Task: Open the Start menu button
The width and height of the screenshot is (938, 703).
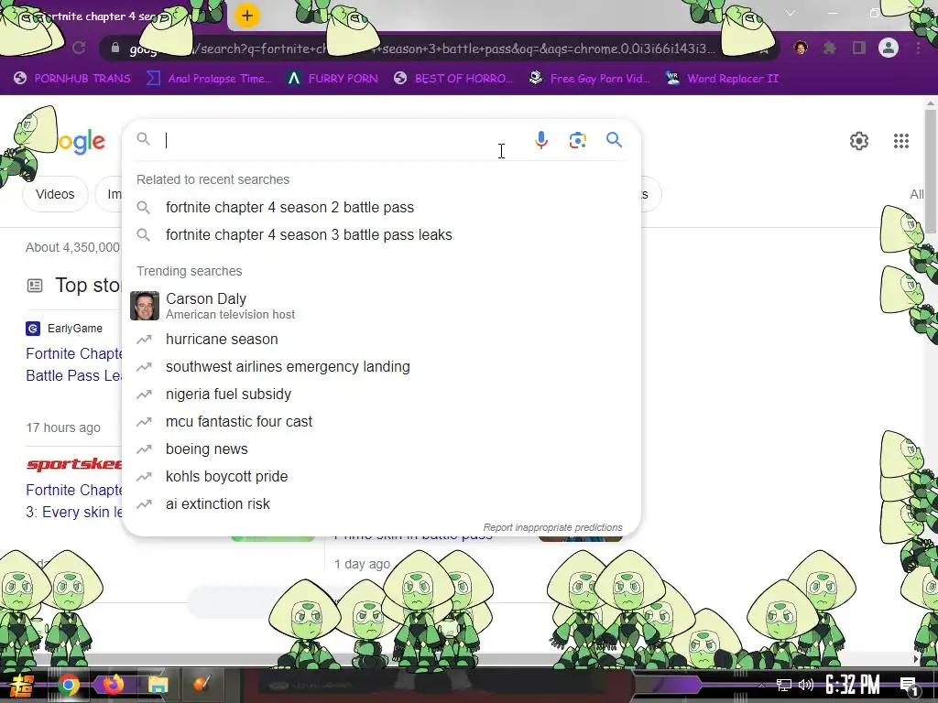Action: (x=22, y=686)
